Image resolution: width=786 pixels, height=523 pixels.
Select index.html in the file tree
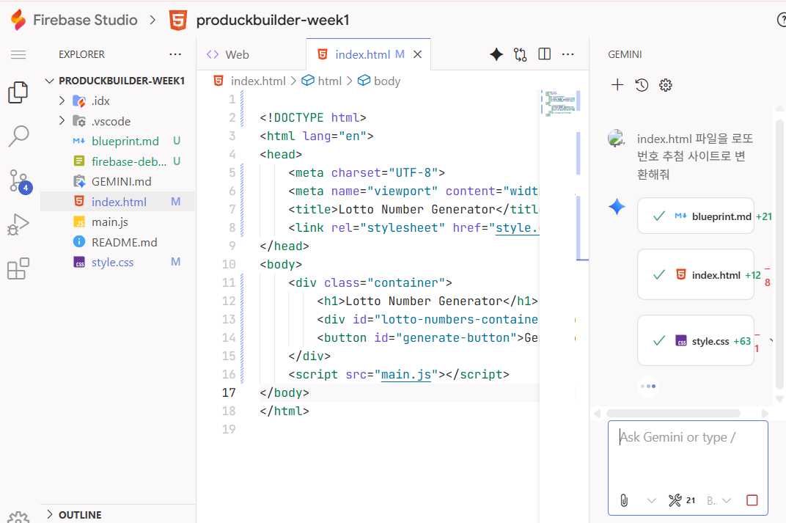tap(117, 202)
